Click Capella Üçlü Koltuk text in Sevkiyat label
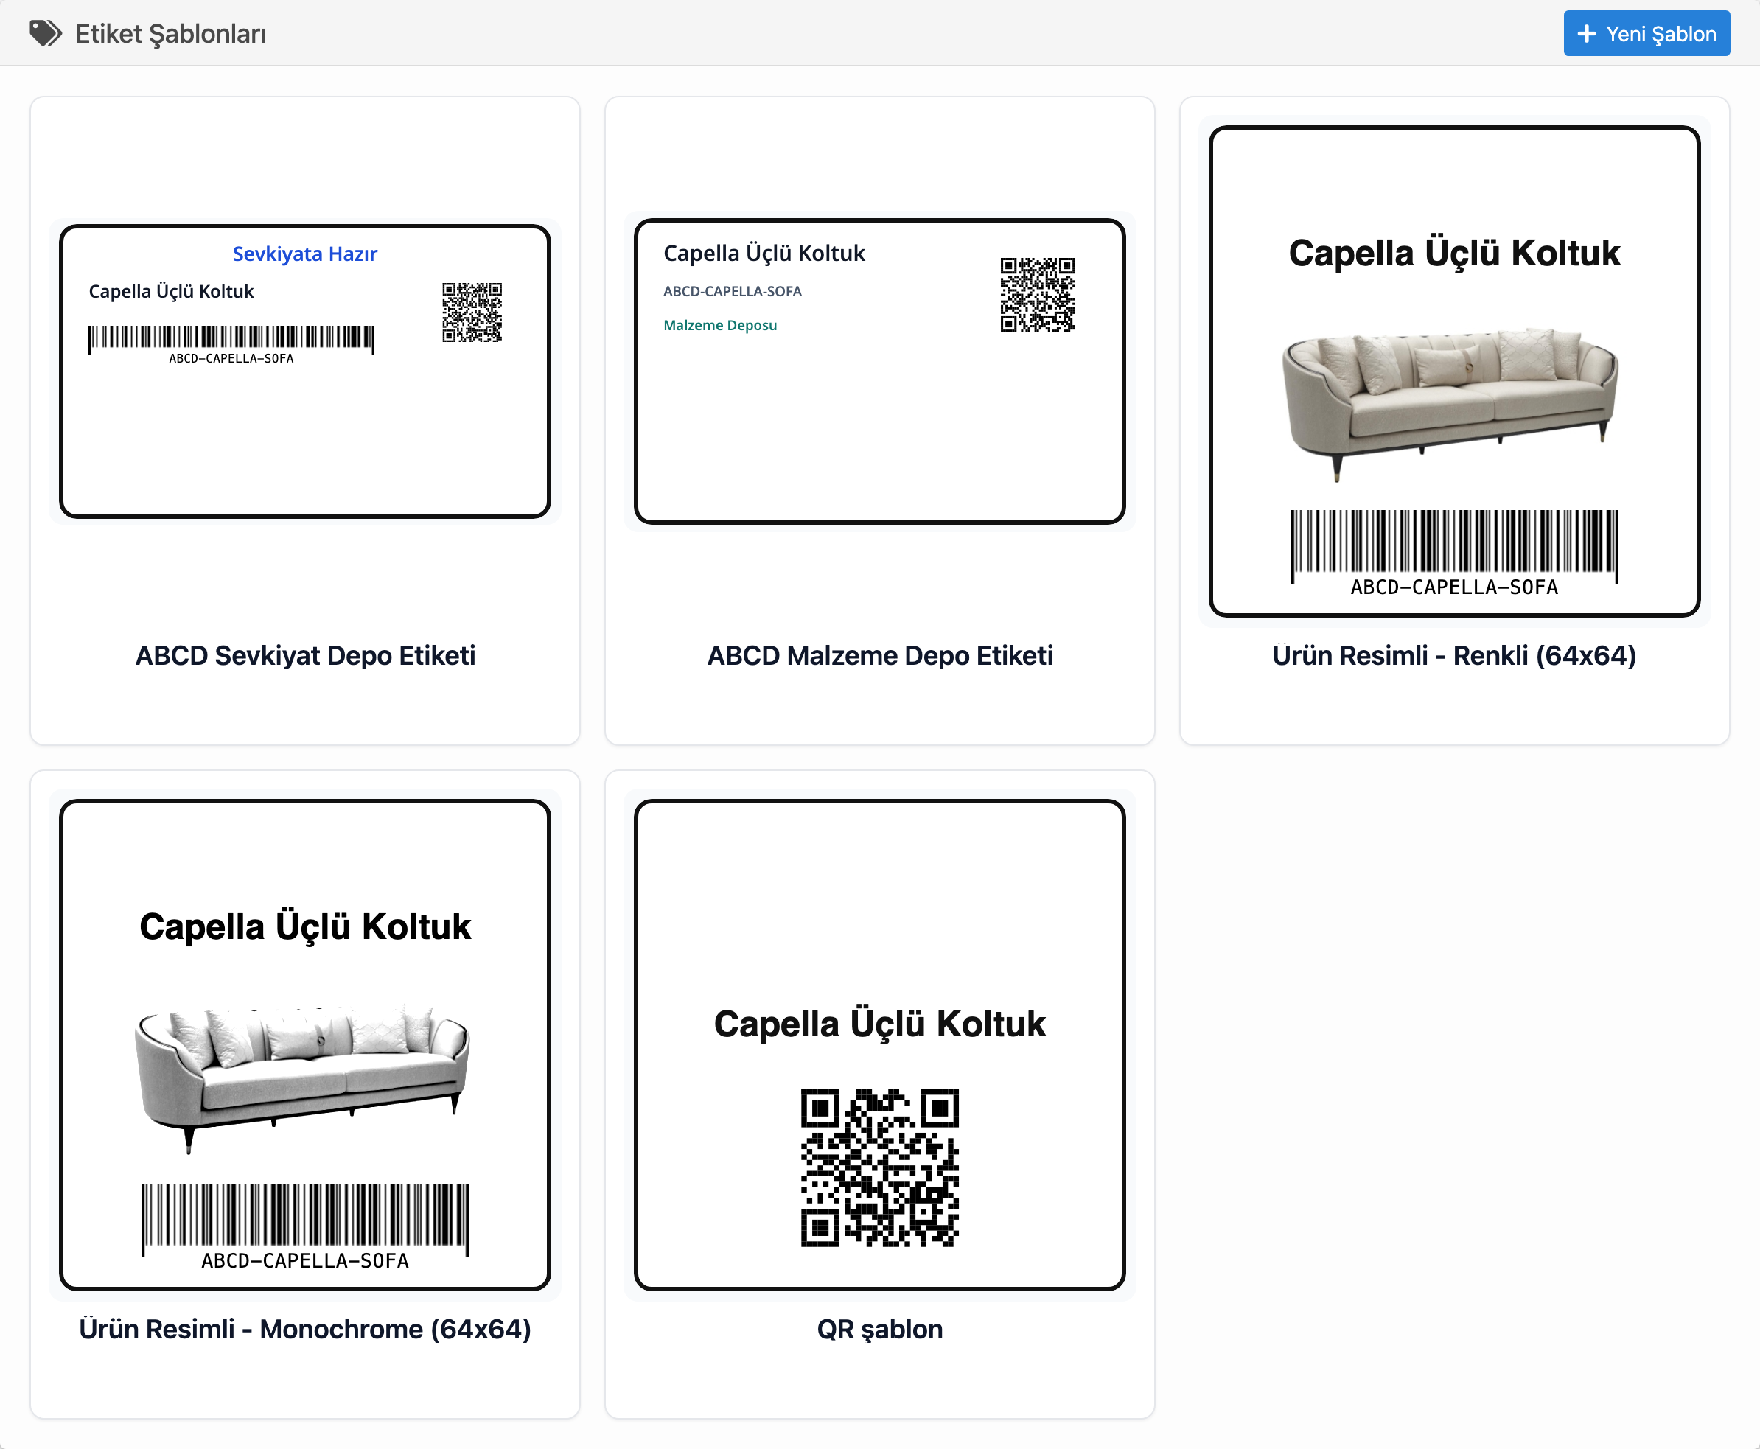 pyautogui.click(x=171, y=291)
